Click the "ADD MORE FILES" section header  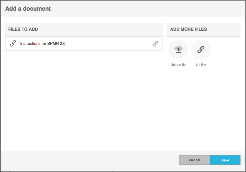(x=188, y=29)
